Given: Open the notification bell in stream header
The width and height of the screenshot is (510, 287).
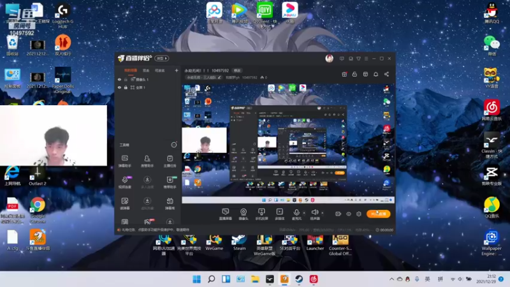Looking at the screenshot, I should pyautogui.click(x=375, y=74).
